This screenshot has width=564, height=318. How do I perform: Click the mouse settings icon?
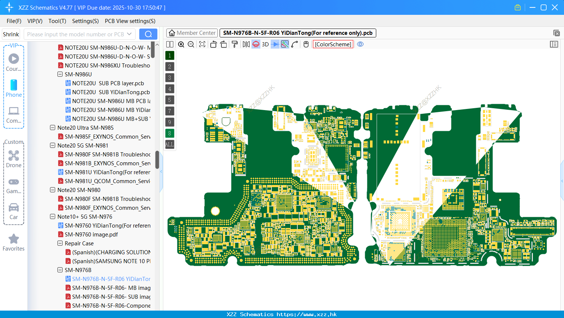tap(306, 44)
